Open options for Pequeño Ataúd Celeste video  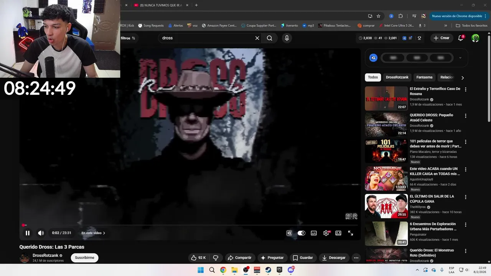(x=466, y=116)
